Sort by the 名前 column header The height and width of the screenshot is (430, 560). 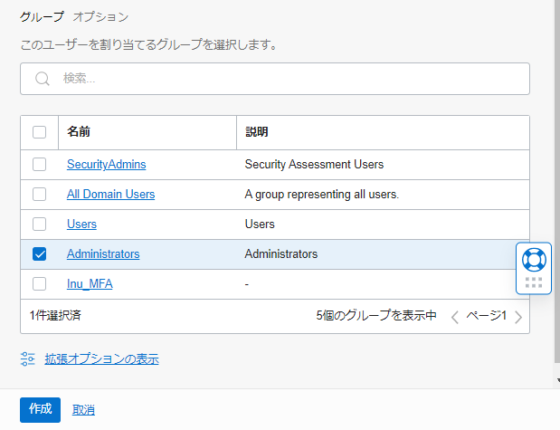[x=79, y=132]
